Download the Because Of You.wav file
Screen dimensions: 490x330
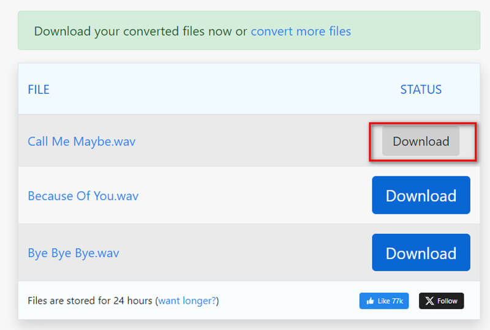421,195
